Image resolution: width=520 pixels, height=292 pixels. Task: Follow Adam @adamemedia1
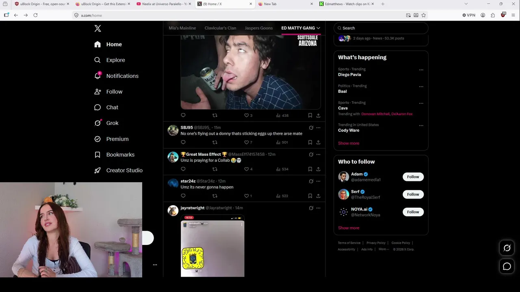pyautogui.click(x=413, y=177)
